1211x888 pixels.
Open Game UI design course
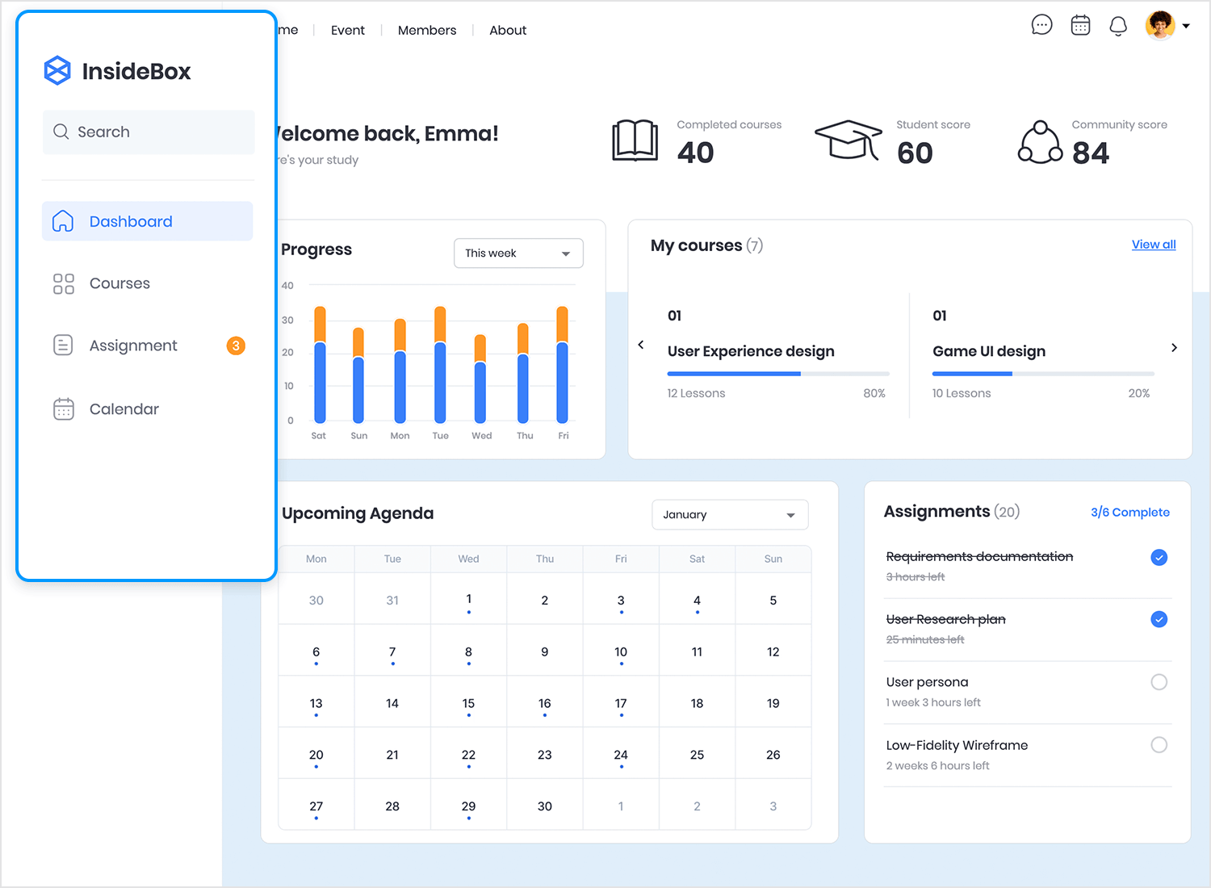[989, 351]
